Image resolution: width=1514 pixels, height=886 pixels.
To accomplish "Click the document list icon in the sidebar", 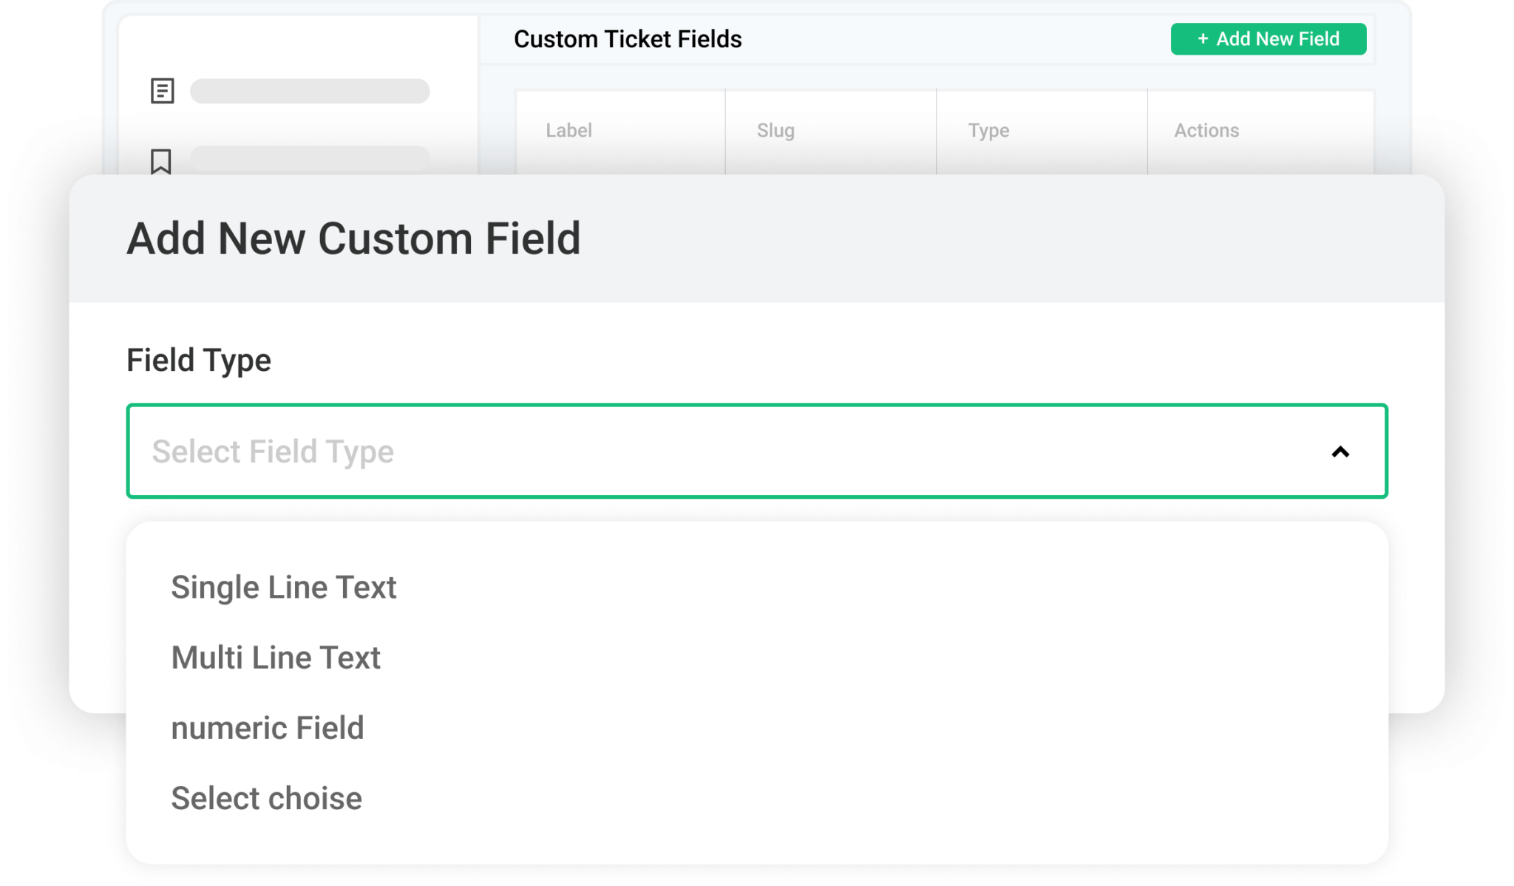I will pyautogui.click(x=161, y=91).
